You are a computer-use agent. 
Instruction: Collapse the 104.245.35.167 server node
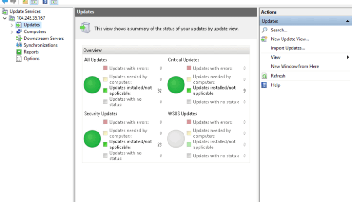click(5, 18)
